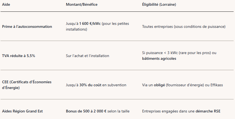Click "Toutes entreprises (sous conditions de puissance)" cell
The image size is (235, 119).
[x=183, y=26]
